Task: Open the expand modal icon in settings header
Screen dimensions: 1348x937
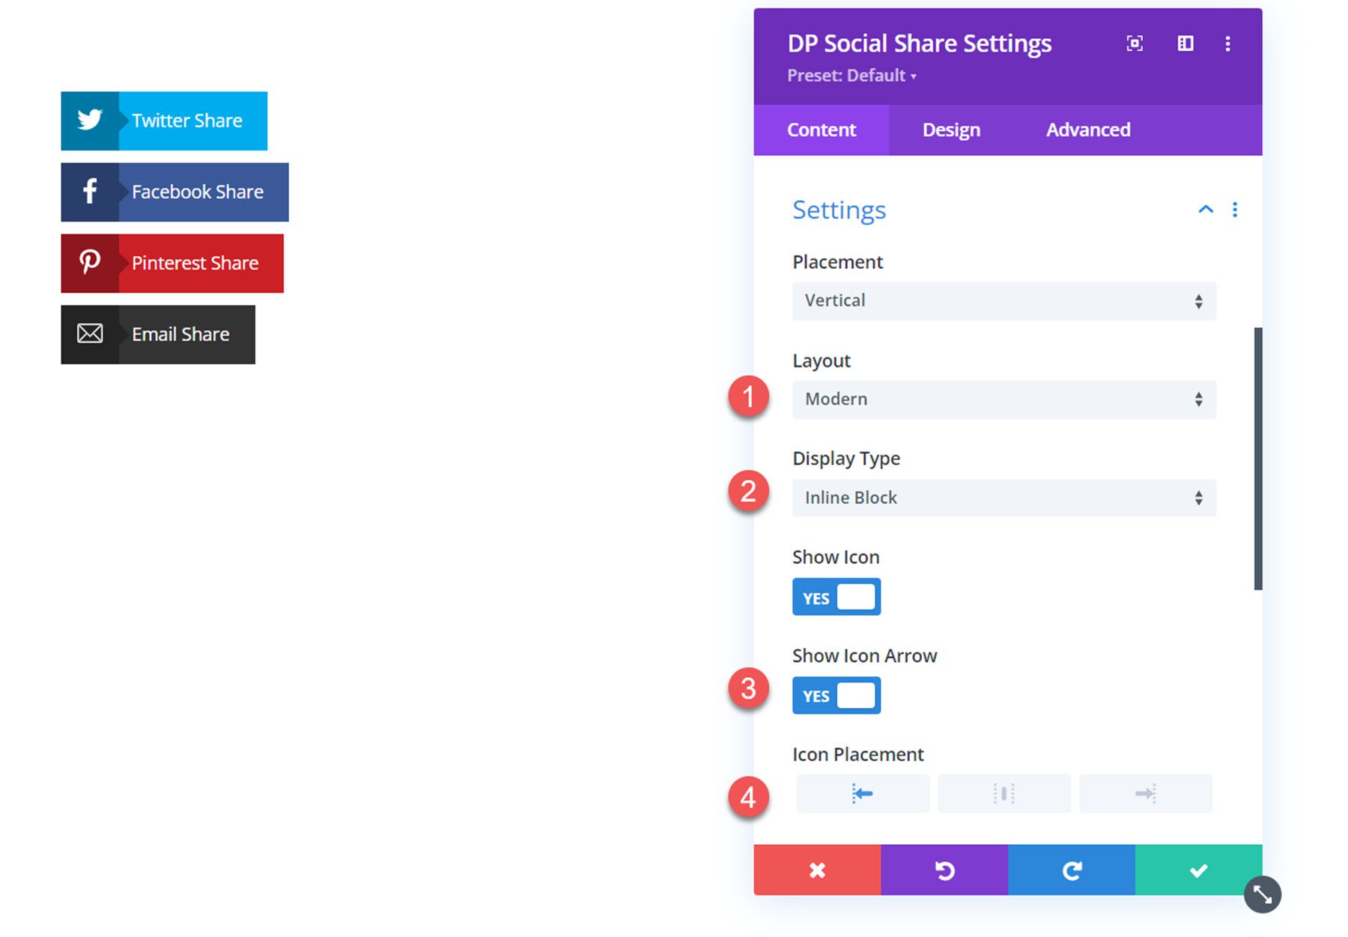Action: [1135, 43]
